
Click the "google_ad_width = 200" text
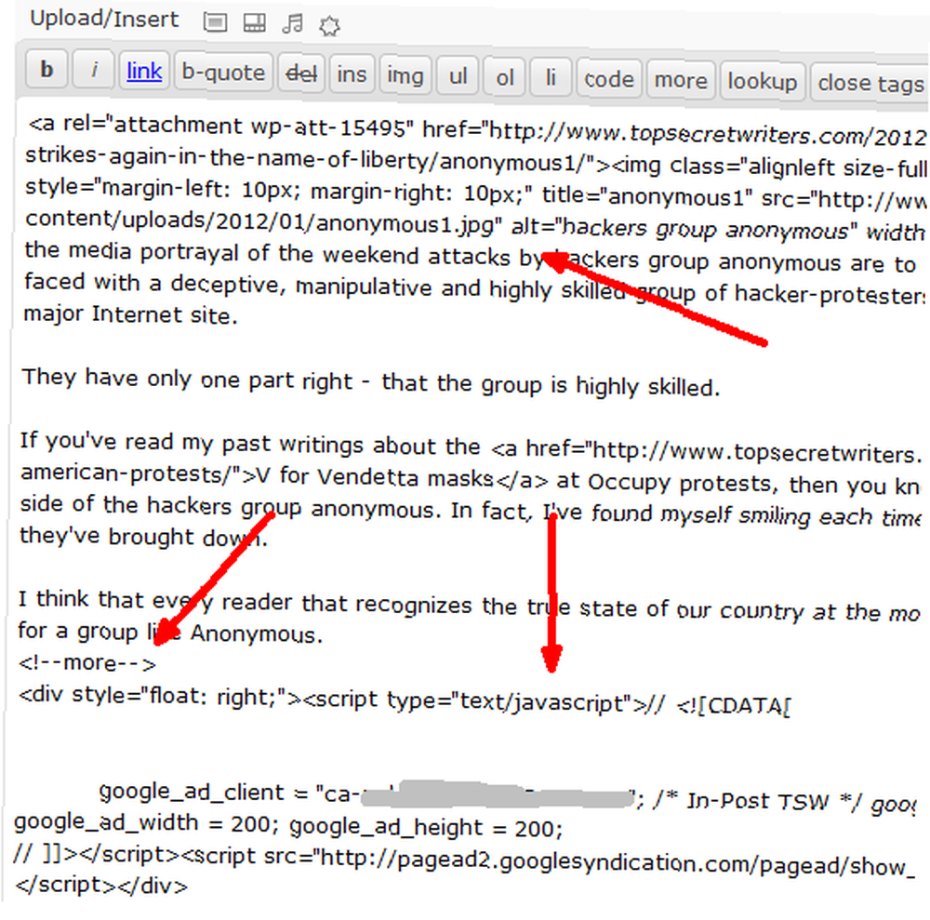(x=142, y=822)
